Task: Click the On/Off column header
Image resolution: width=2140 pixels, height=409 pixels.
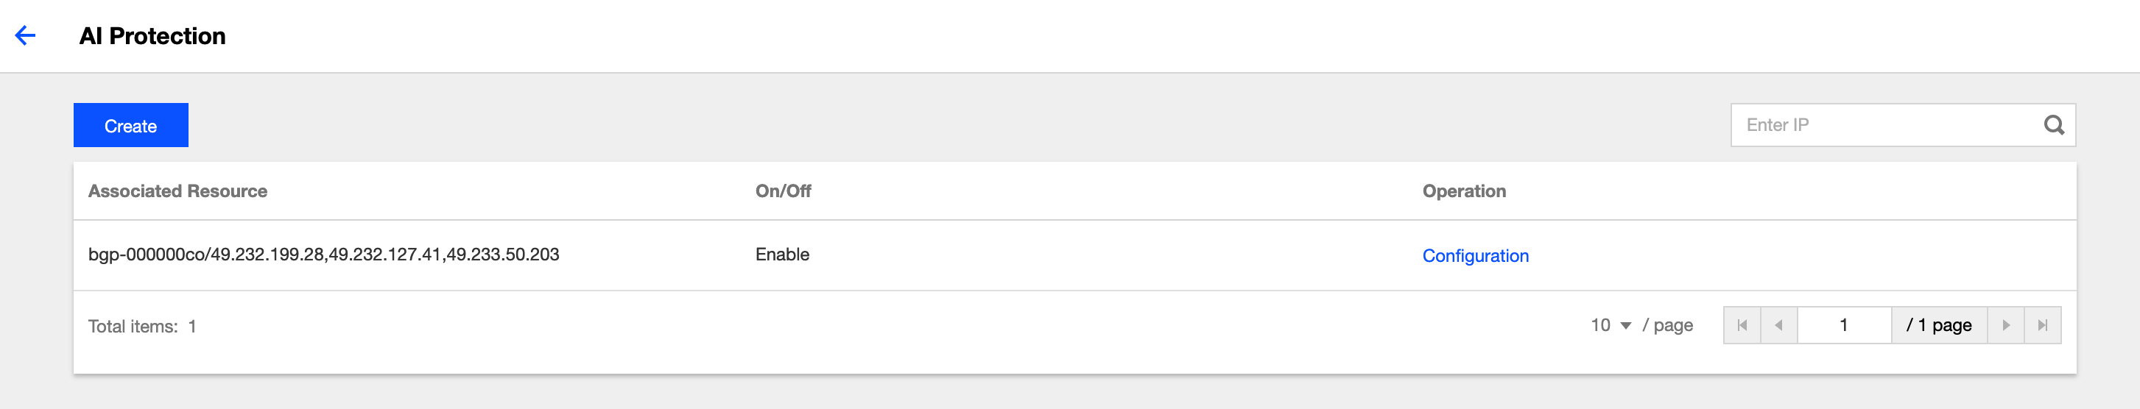Action: click(783, 191)
